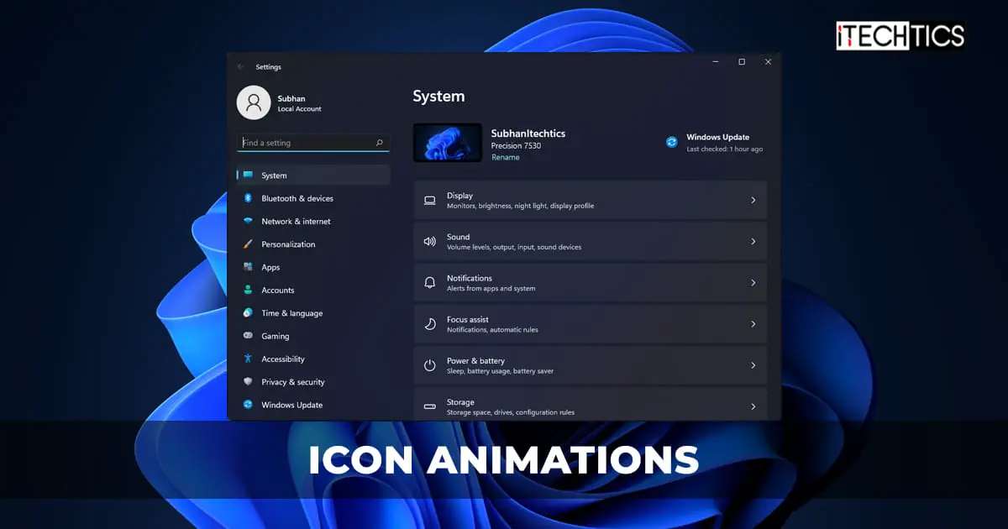
Task: Click the System page heading
Action: [x=438, y=97]
